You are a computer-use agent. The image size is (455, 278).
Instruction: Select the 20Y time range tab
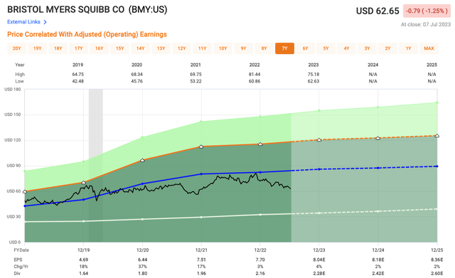[16, 48]
